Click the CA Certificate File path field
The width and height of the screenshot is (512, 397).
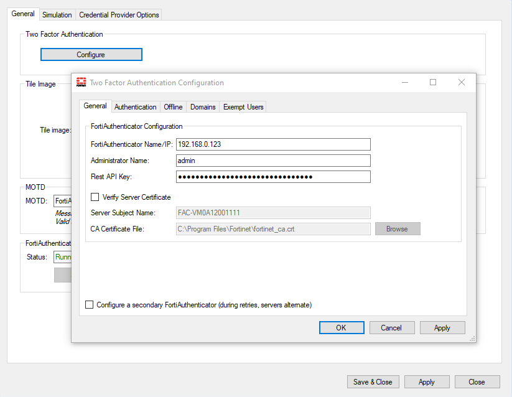point(273,229)
